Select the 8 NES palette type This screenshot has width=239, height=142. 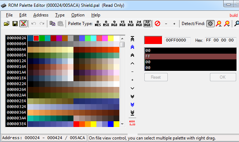[x=98, y=24]
